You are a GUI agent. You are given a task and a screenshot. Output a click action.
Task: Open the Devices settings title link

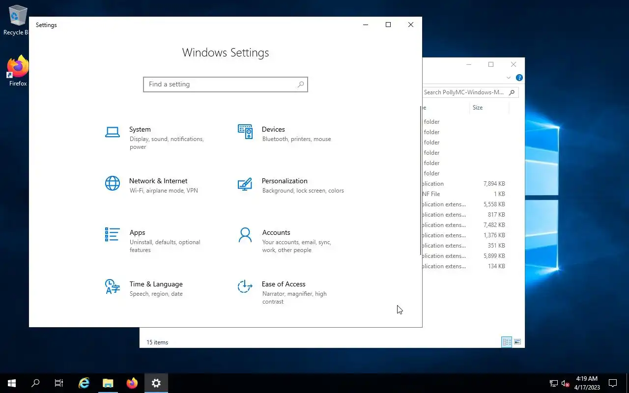coord(273,129)
